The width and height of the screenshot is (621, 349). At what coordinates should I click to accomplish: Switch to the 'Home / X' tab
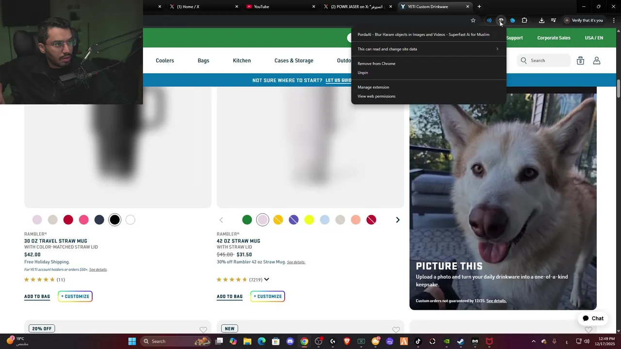[x=204, y=7]
